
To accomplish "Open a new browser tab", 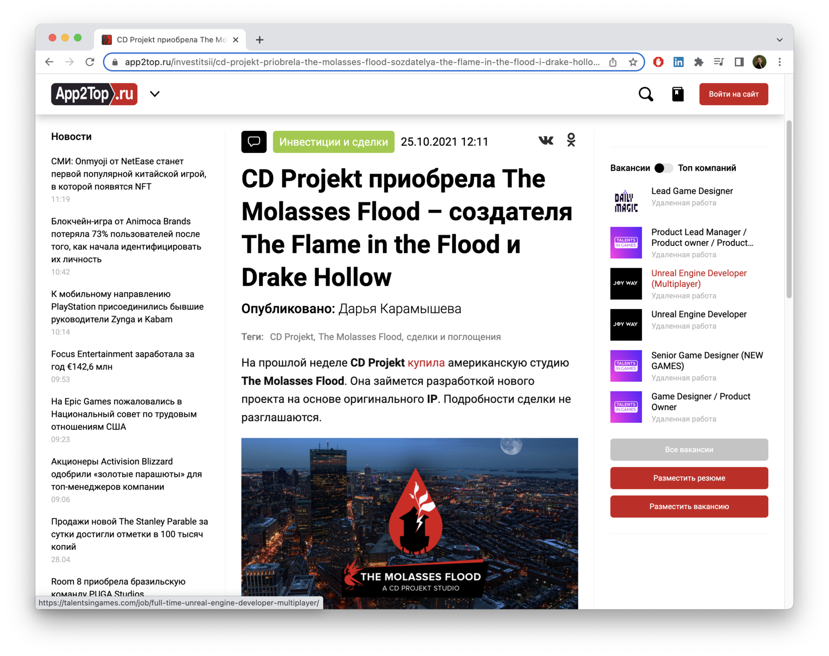I will point(260,40).
